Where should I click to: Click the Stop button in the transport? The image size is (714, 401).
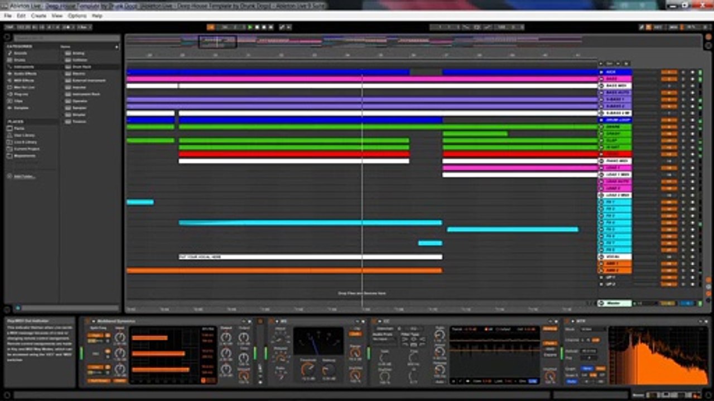[x=257, y=27]
